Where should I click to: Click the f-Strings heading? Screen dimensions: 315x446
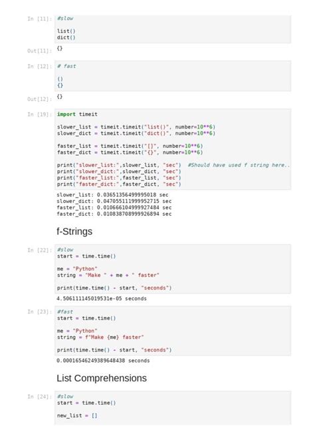(74, 232)
